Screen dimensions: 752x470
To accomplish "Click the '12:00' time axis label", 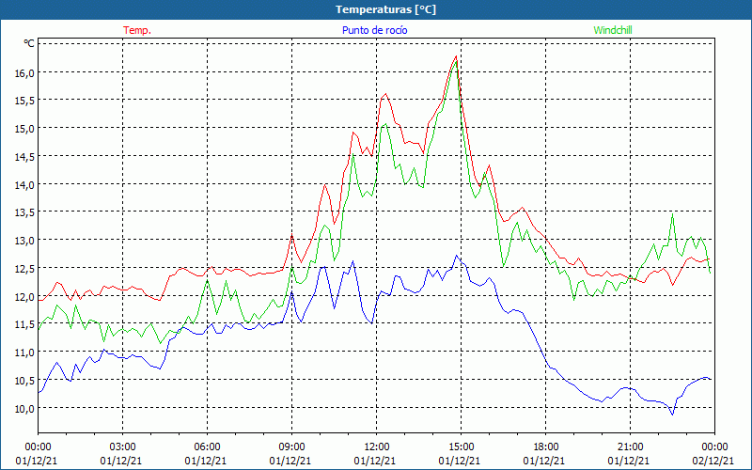I will (x=377, y=447).
